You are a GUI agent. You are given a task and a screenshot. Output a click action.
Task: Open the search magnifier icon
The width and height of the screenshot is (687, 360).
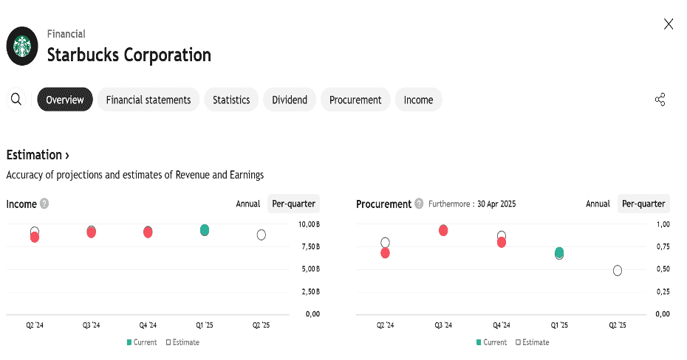pyautogui.click(x=16, y=100)
